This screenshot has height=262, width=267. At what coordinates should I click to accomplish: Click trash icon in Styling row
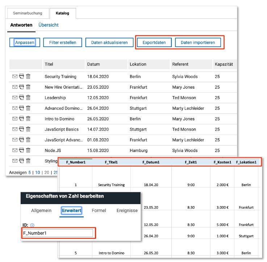[x=28, y=161]
